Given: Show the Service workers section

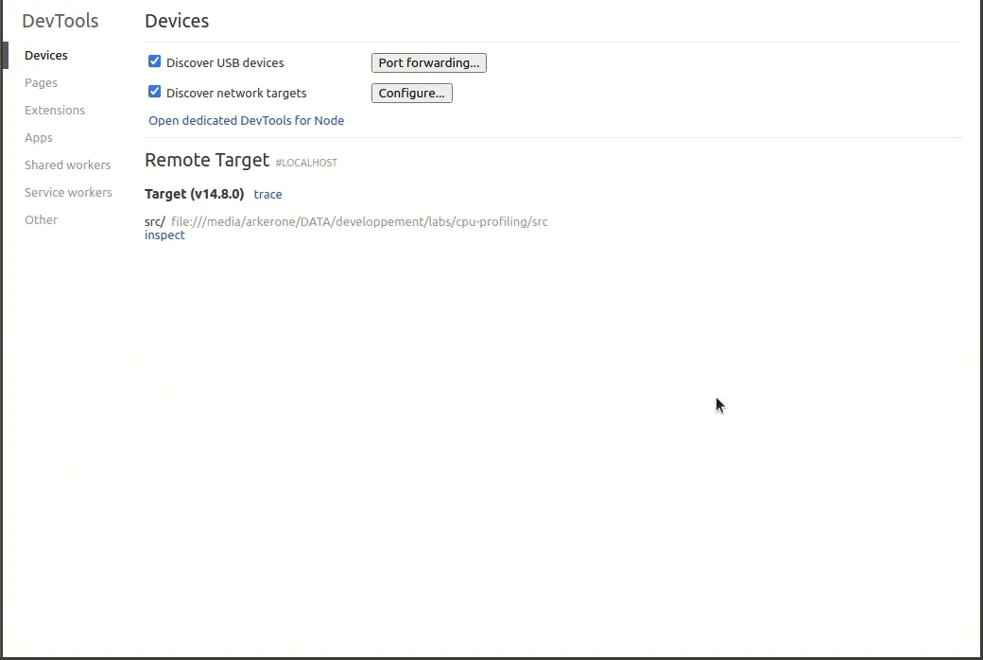Looking at the screenshot, I should coord(68,193).
